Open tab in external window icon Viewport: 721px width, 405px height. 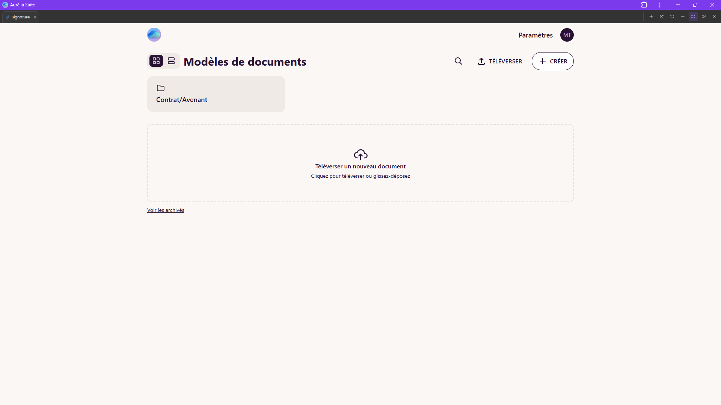pos(662,16)
